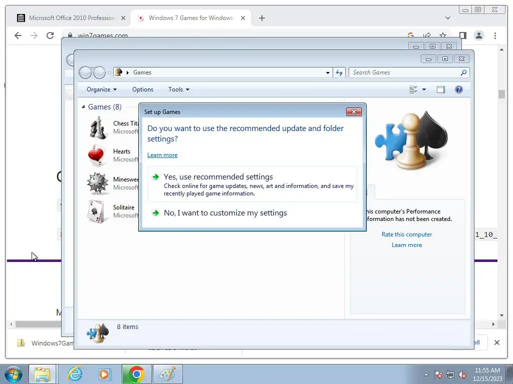Click Learn more in Set up Games dialog
513x384 pixels.
point(162,155)
